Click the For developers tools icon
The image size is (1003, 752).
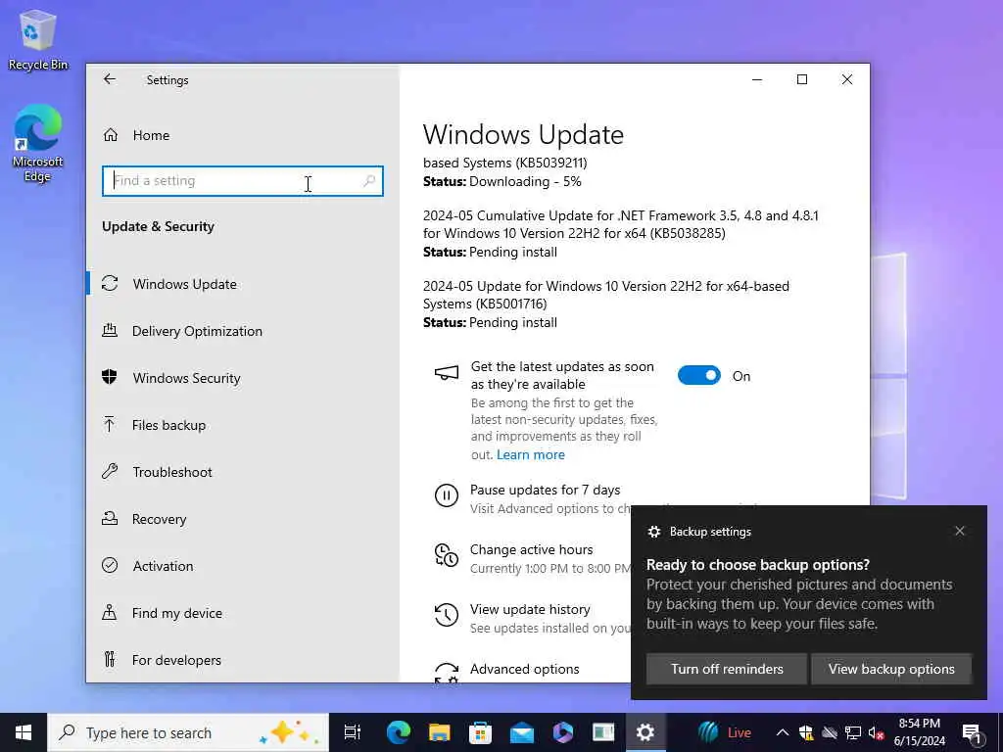click(110, 659)
